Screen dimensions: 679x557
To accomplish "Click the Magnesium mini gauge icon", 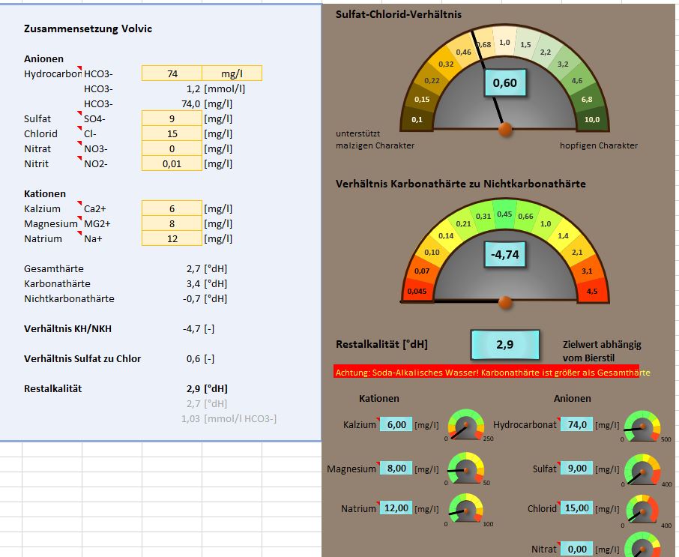I will click(x=465, y=469).
